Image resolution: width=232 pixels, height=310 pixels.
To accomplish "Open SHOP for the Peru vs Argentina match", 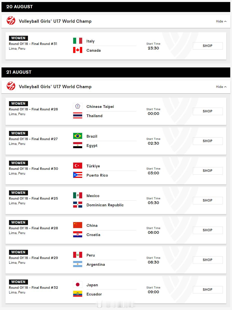I will [208, 260].
